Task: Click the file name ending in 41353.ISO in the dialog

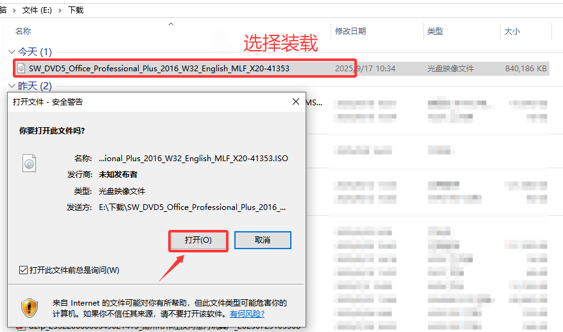Action: point(193,159)
